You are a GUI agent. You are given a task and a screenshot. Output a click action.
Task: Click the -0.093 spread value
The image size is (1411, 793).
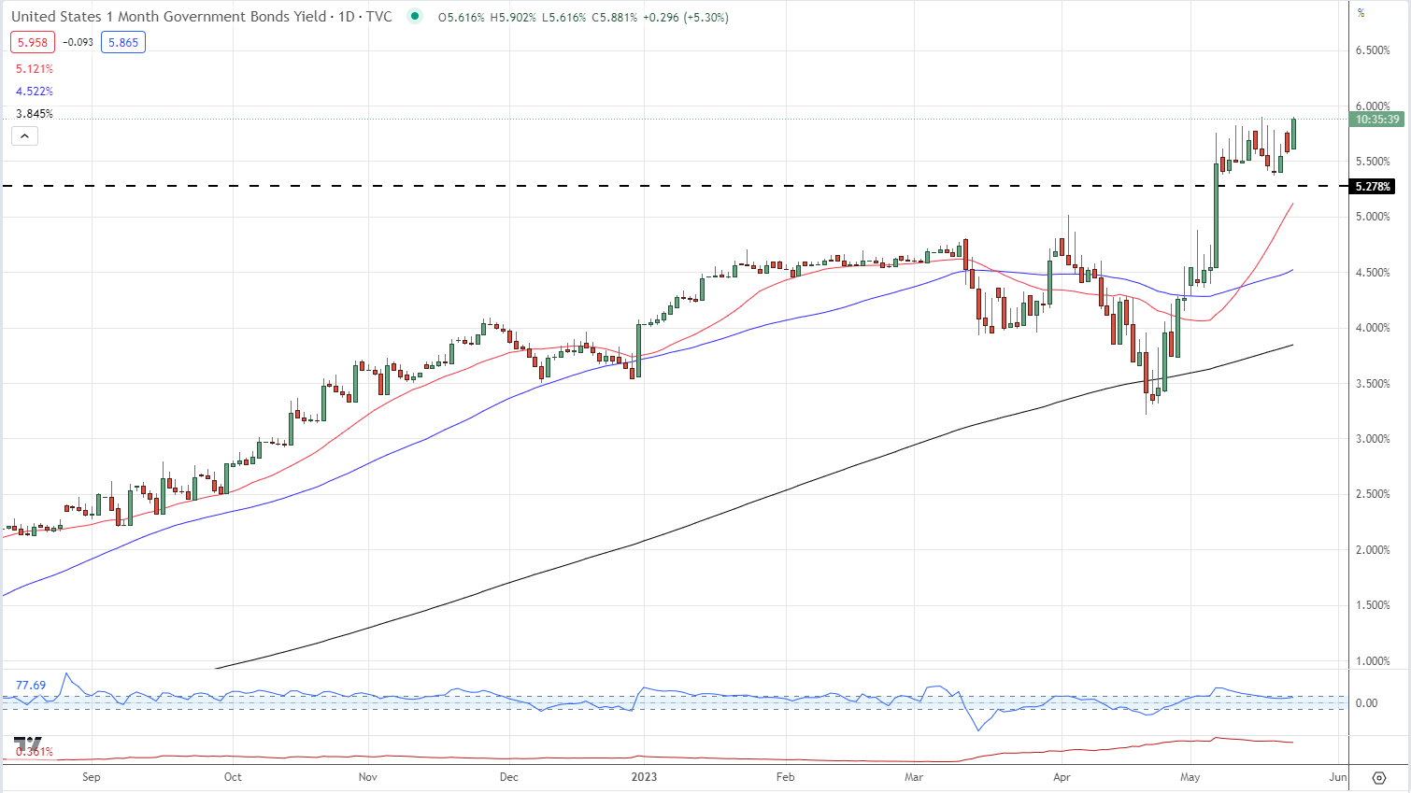click(78, 42)
